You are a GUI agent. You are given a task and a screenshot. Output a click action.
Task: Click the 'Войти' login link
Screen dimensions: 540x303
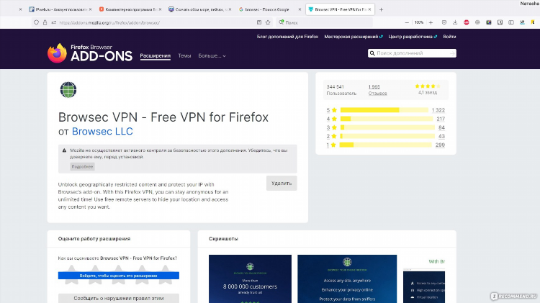click(x=449, y=37)
